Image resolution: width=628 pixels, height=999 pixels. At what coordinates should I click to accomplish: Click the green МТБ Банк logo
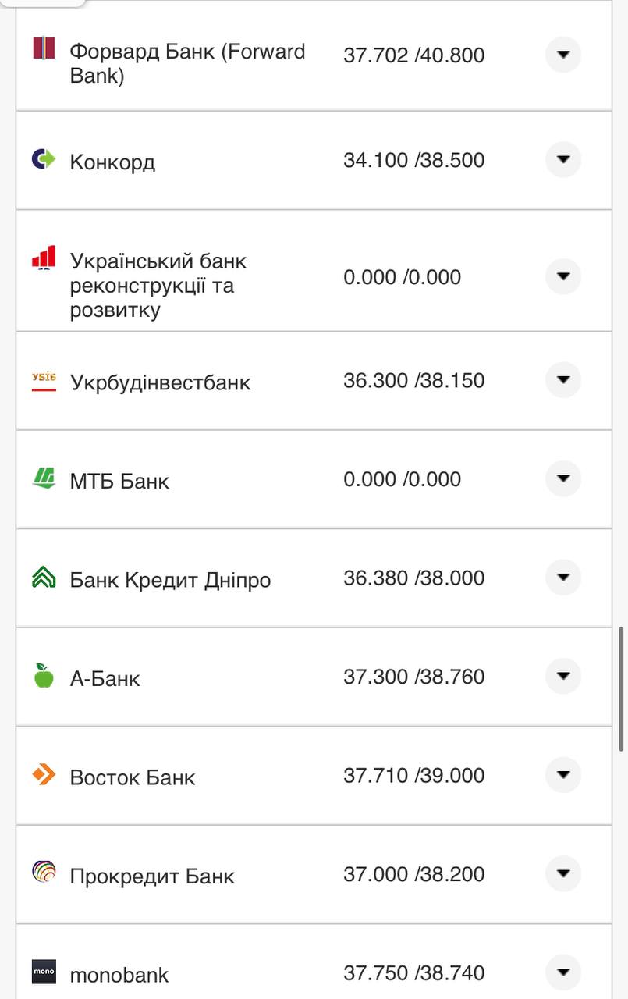pyautogui.click(x=43, y=475)
